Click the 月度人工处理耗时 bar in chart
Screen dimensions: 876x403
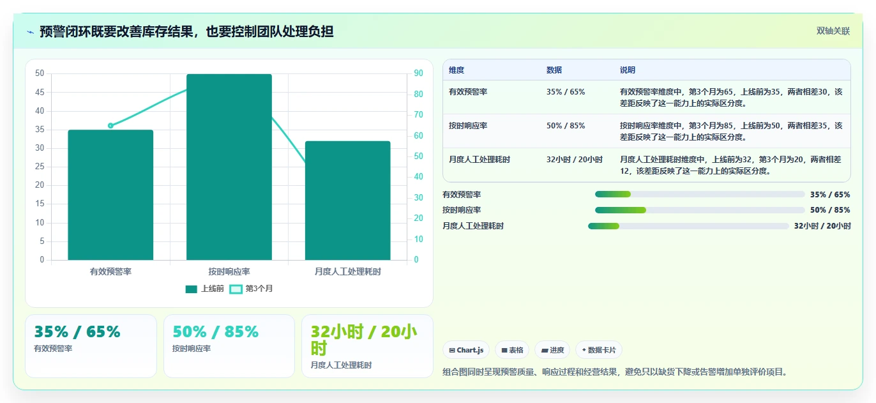click(x=347, y=201)
